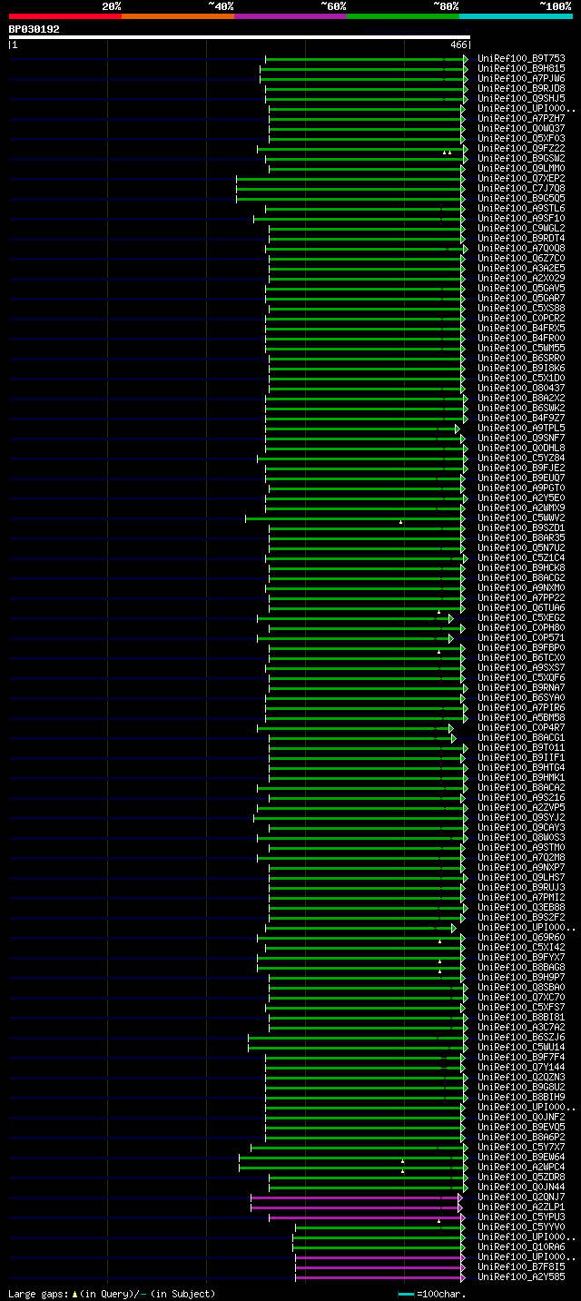Select hit label UniRef100_C5WM55
This screenshot has height=1301, width=581.
point(521,349)
